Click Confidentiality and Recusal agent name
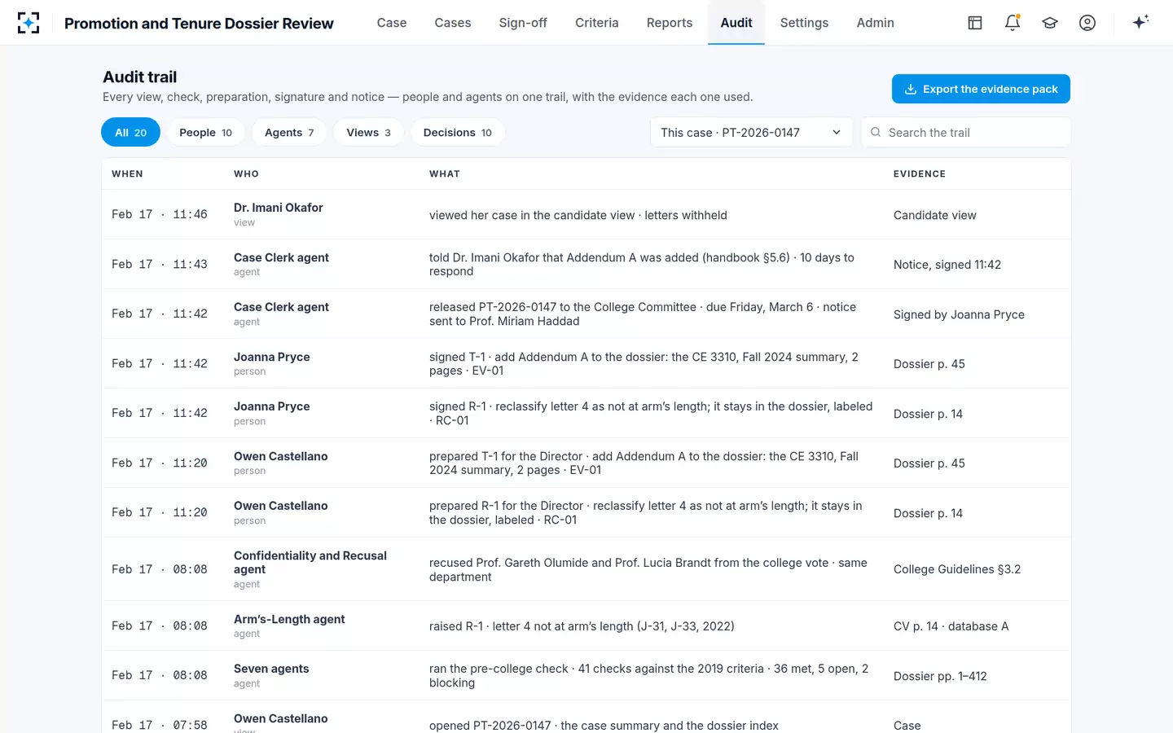The image size is (1173, 733). pyautogui.click(x=310, y=562)
